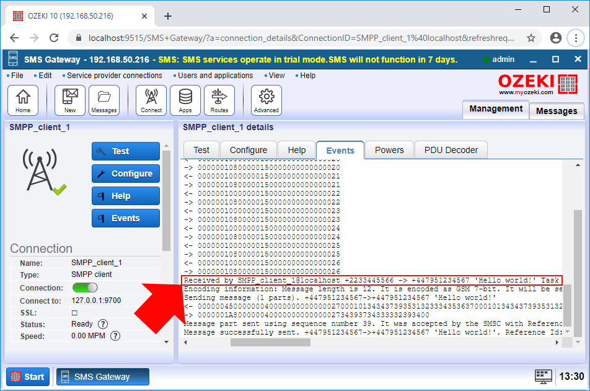The width and height of the screenshot is (590, 391).
Task: Click the admin user label
Action: tap(503, 59)
